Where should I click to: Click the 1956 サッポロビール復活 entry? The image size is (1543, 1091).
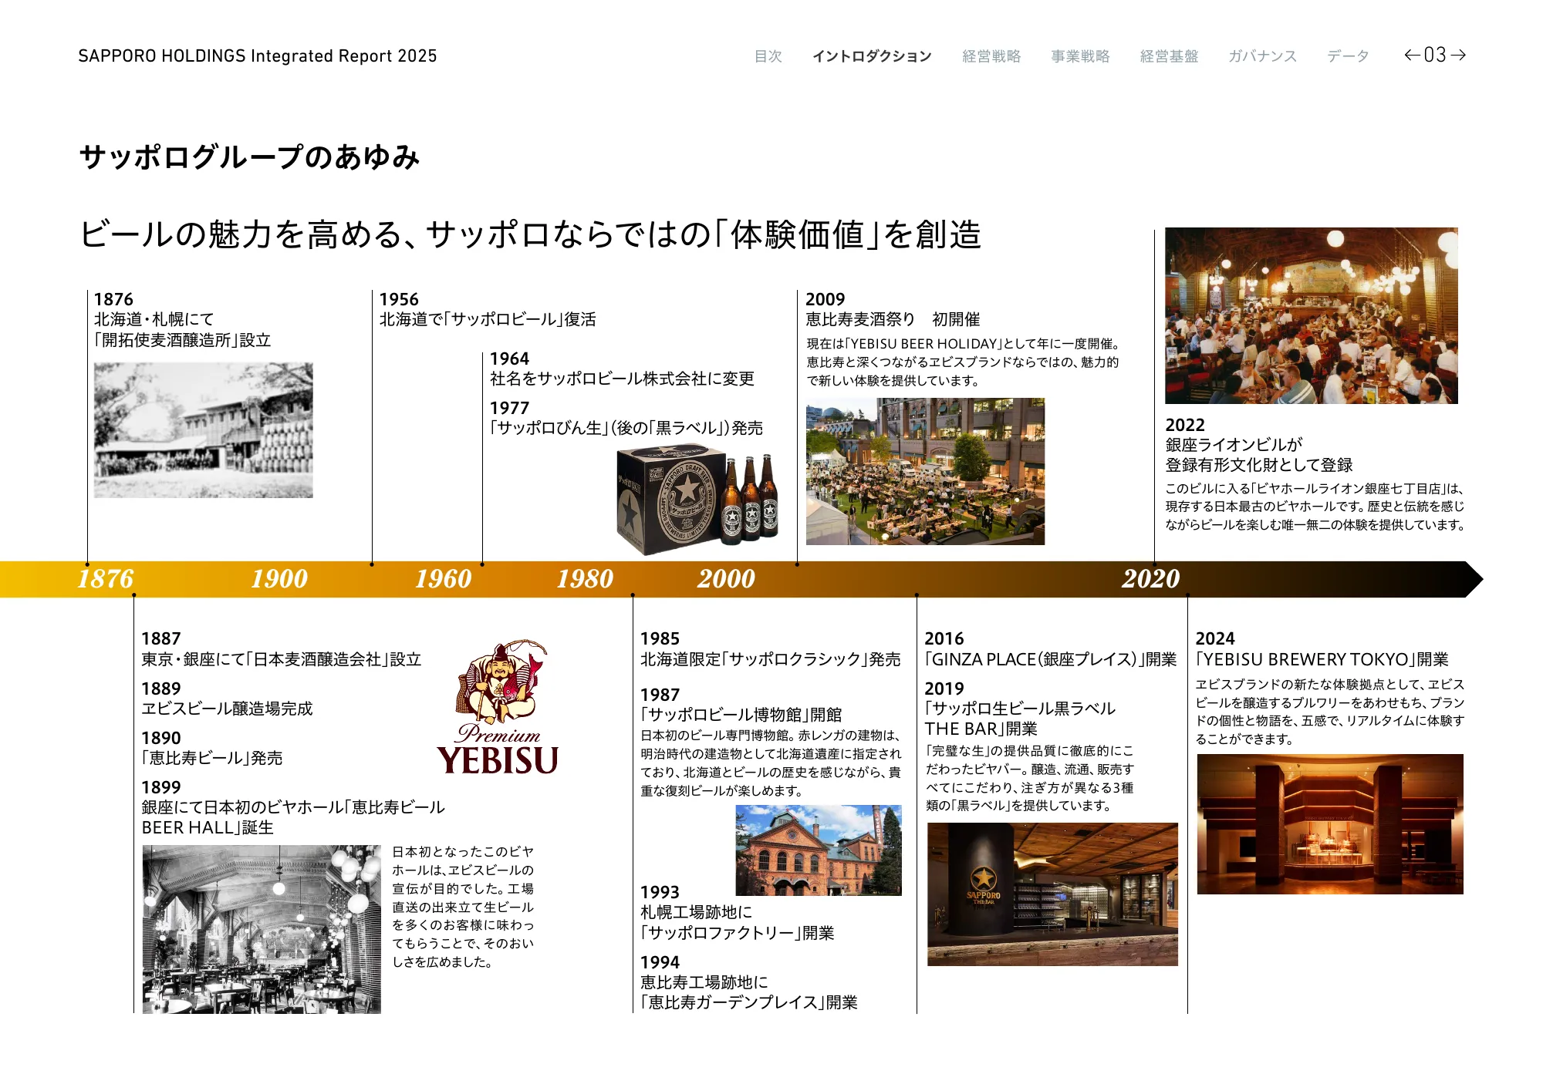[x=488, y=309]
